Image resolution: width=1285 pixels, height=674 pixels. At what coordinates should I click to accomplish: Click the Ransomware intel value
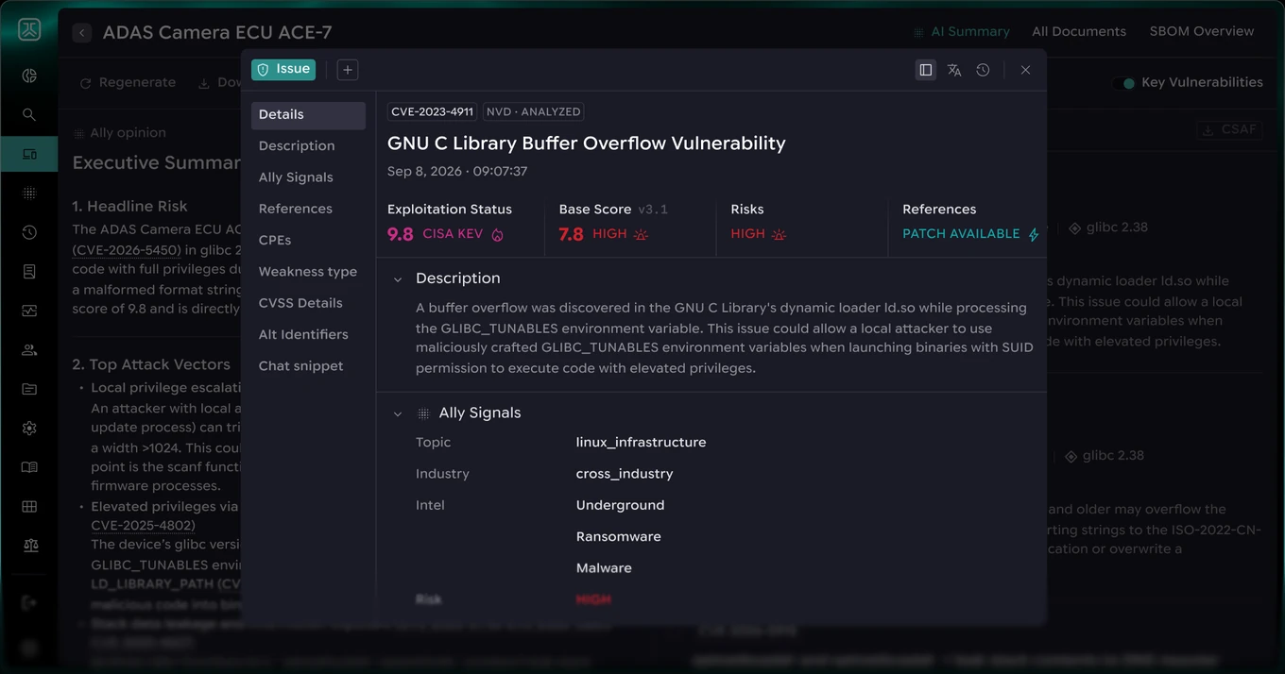coord(618,537)
